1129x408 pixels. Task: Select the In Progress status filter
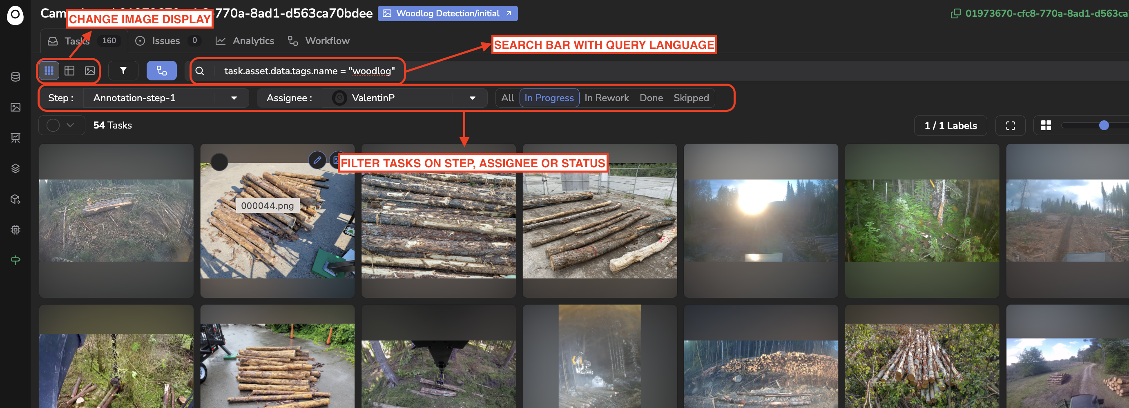(549, 98)
